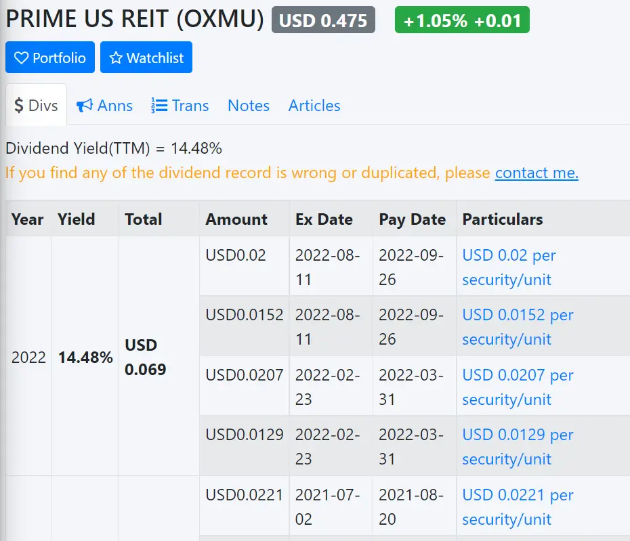Open the Articles tab

pyautogui.click(x=314, y=106)
